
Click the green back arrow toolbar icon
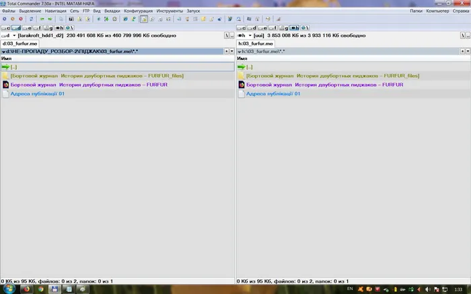click(x=42, y=19)
